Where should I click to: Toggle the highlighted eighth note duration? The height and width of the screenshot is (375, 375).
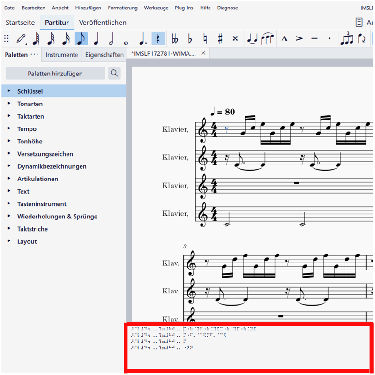(x=81, y=38)
